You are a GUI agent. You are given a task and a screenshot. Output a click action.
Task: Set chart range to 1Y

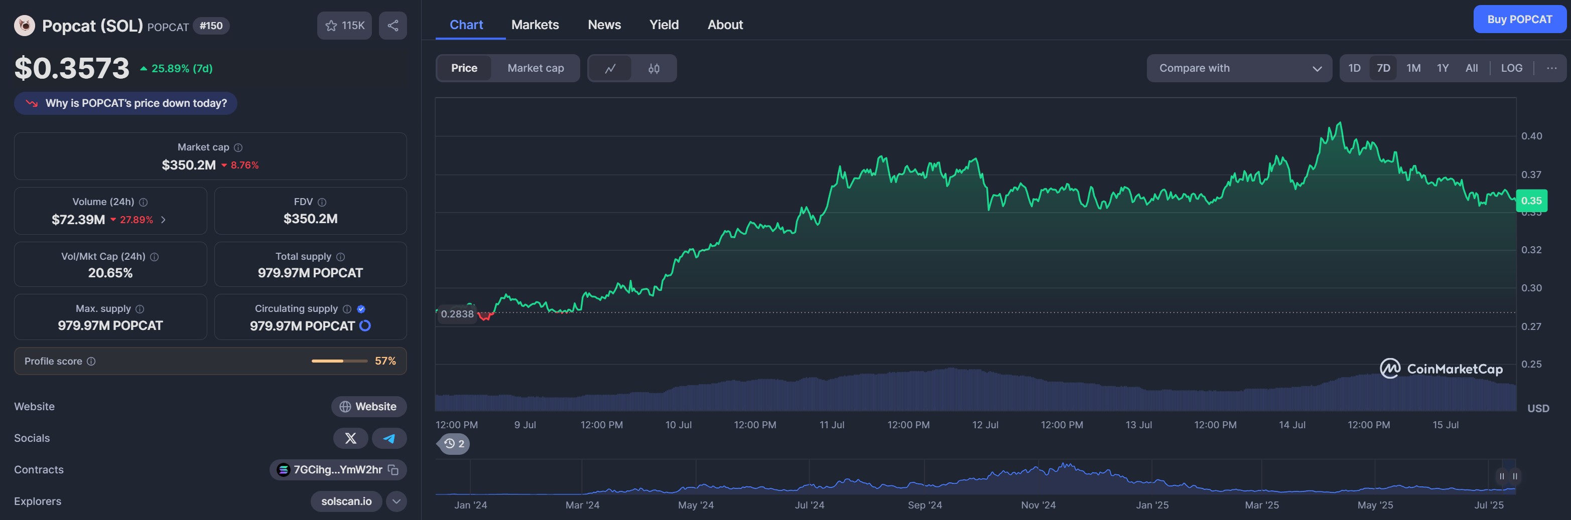[1443, 68]
